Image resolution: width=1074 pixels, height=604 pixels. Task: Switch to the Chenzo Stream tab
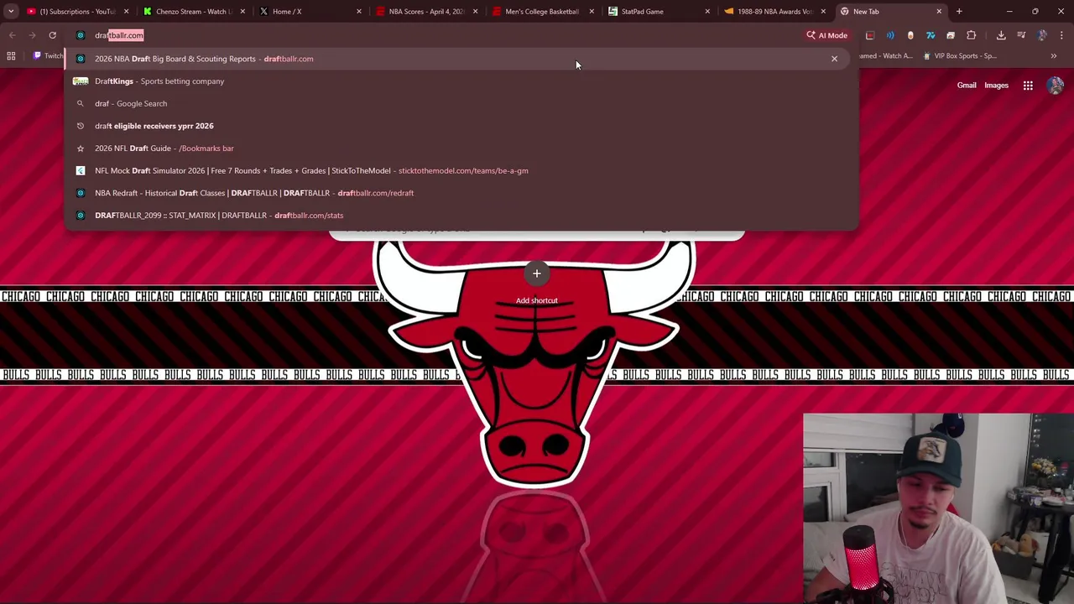click(x=193, y=11)
